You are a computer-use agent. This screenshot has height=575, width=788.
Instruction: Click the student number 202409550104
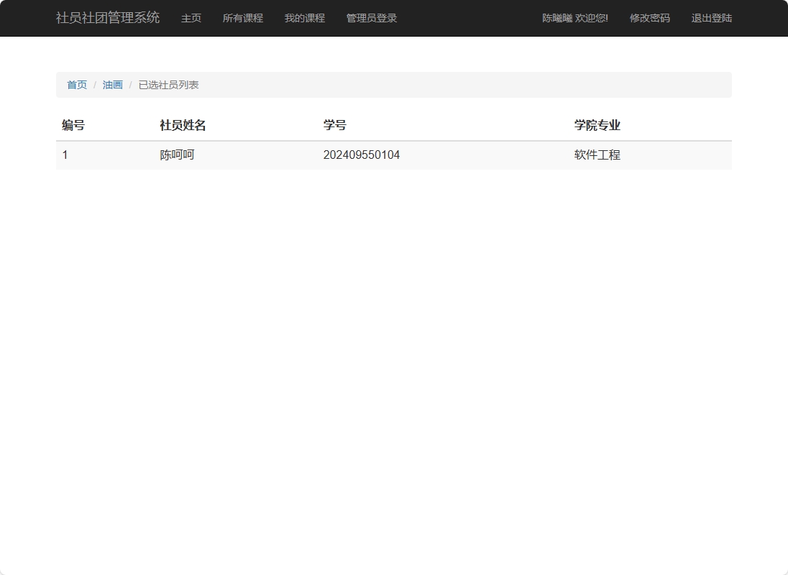click(362, 155)
